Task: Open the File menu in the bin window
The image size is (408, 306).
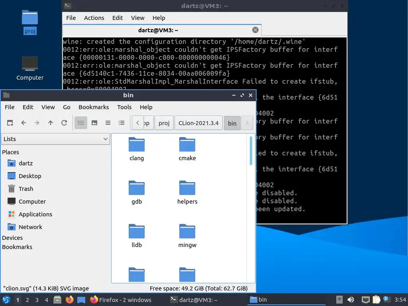Action: pyautogui.click(x=10, y=107)
